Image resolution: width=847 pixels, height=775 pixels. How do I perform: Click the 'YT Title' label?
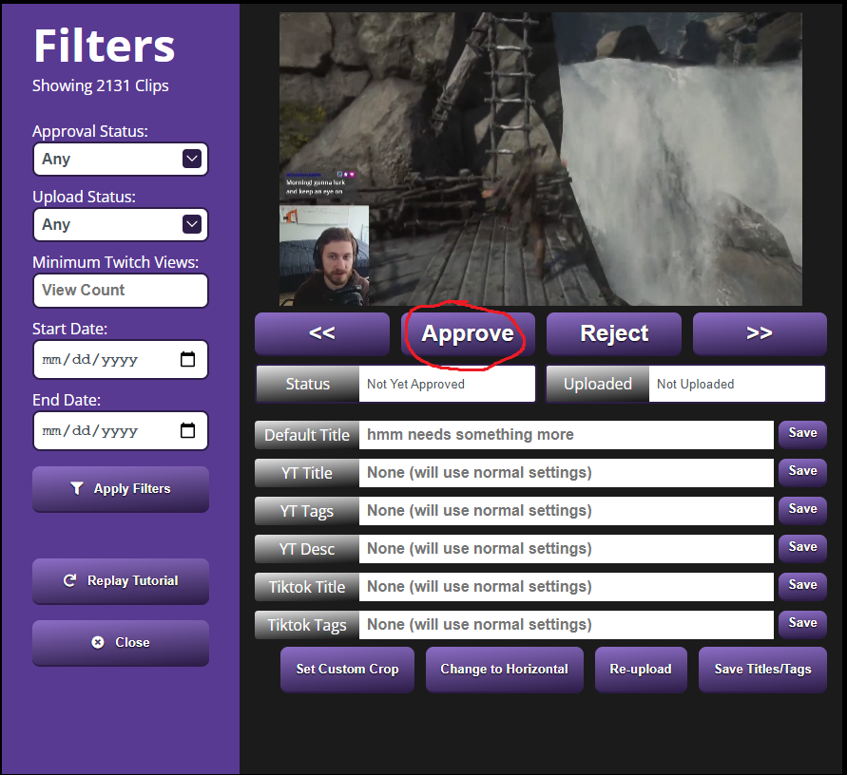(307, 473)
